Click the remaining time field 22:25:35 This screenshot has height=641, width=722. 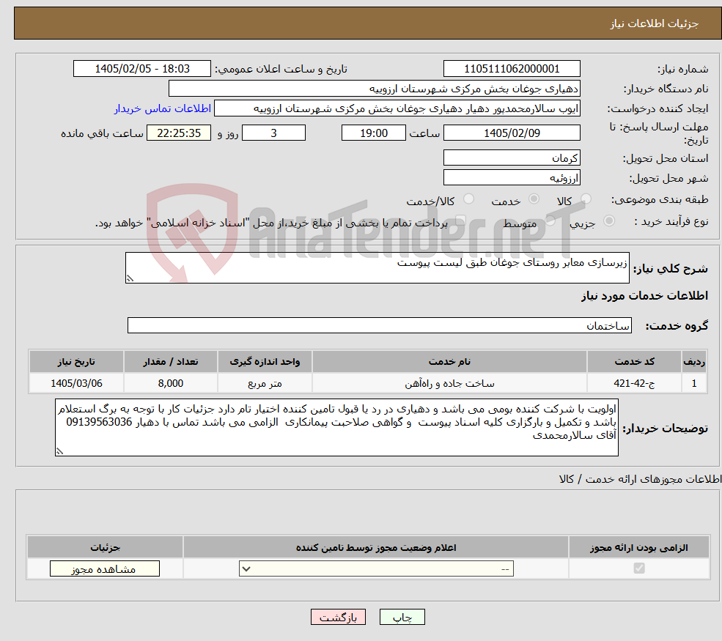click(x=179, y=133)
